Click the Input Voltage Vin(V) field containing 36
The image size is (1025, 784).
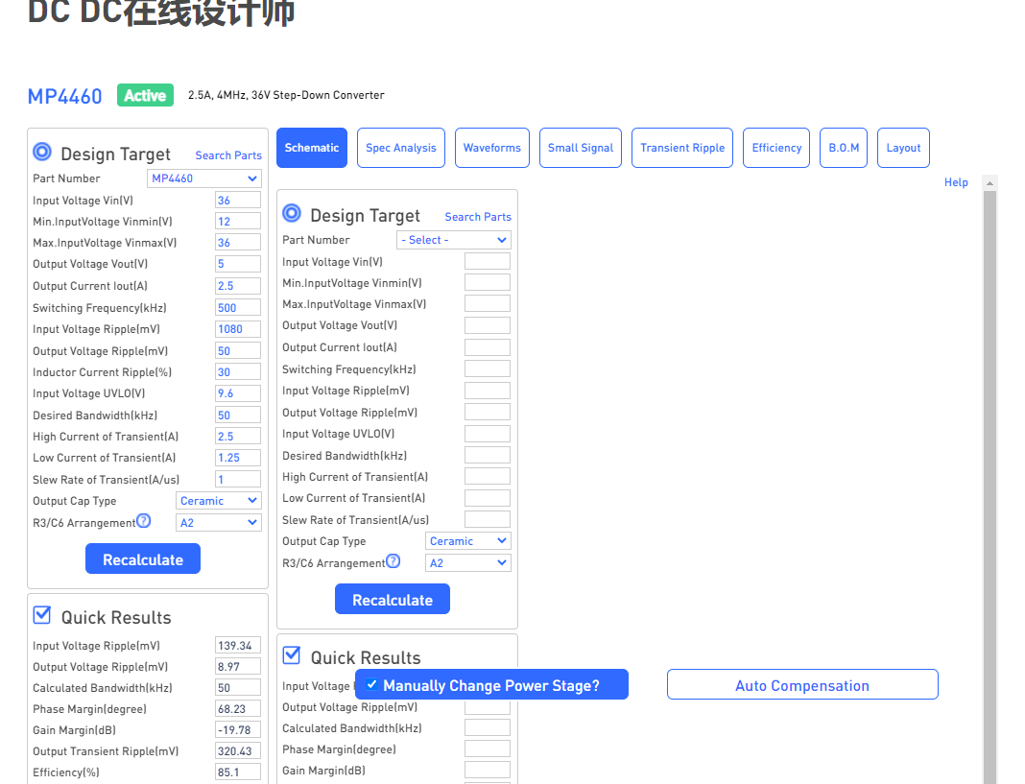(238, 201)
